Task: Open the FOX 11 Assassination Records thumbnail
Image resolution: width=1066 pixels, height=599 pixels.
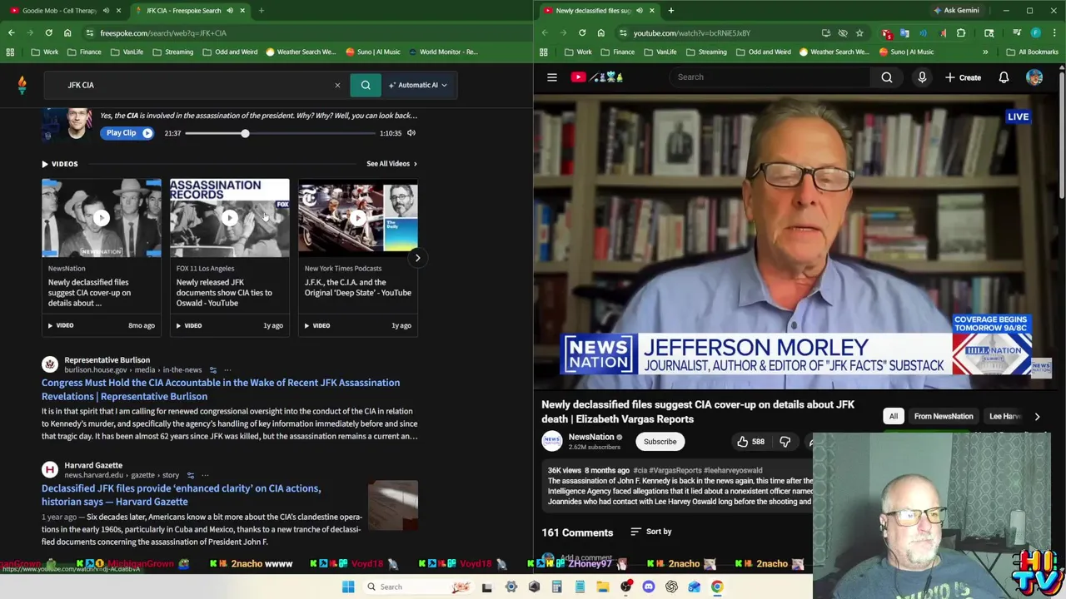Action: tap(230, 218)
